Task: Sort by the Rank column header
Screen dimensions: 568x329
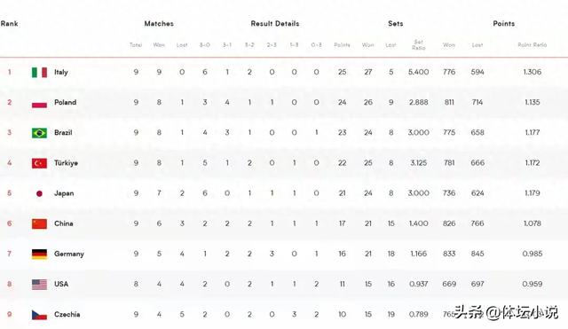Action: (9, 24)
